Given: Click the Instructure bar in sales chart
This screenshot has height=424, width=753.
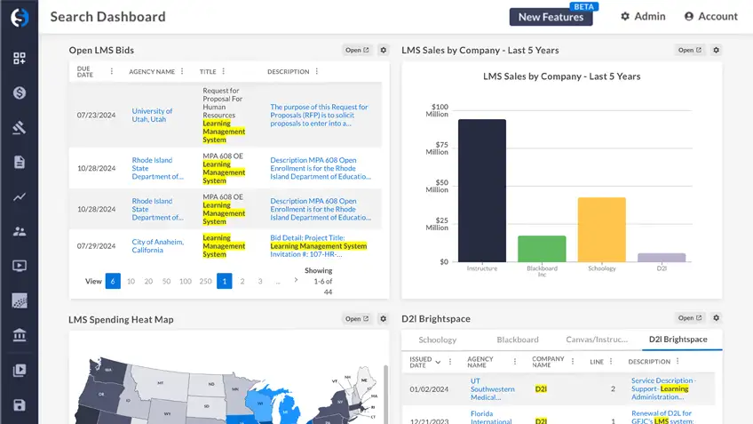Looking at the screenshot, I should click(x=482, y=190).
